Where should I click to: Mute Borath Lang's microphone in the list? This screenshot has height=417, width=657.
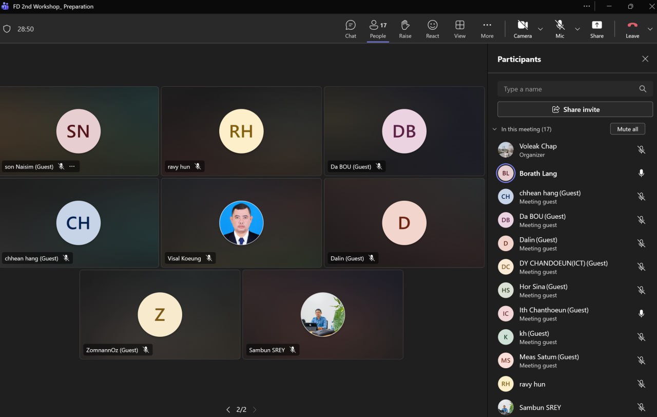[x=641, y=174]
